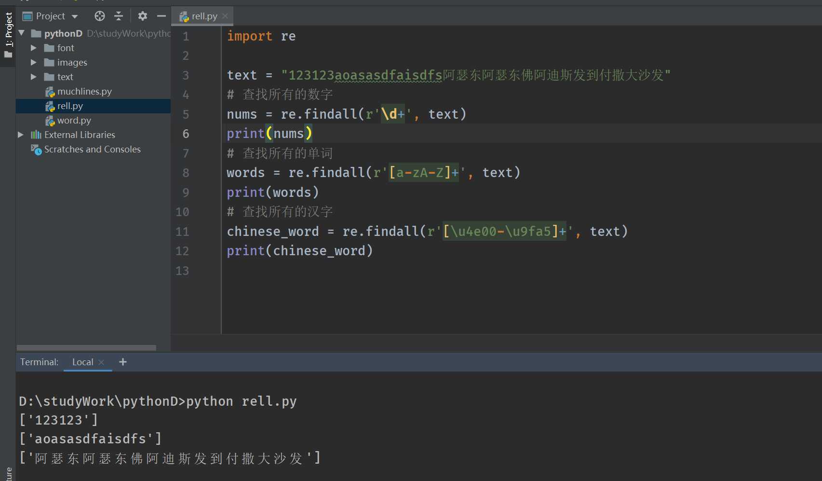Close the Local terminal tab
This screenshot has height=481, width=822.
pyautogui.click(x=101, y=362)
